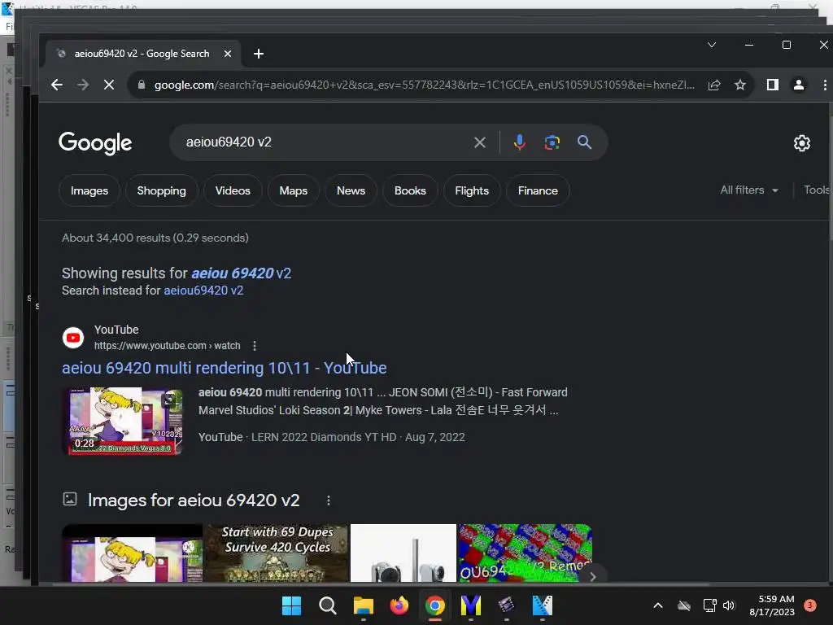
Task: Open the first cartoon girl image
Action: pos(133,553)
